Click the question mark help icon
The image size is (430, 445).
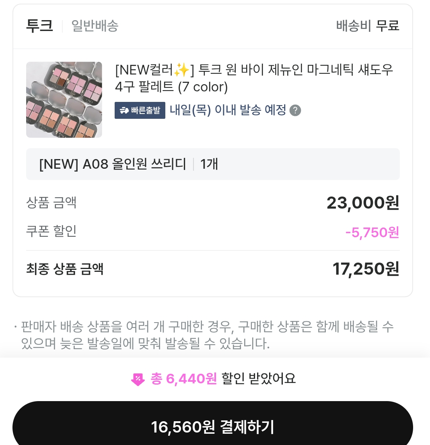[295, 110]
